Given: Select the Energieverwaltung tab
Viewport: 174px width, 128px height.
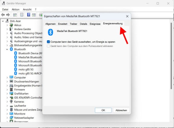Looking at the screenshot, I should click(113, 24).
